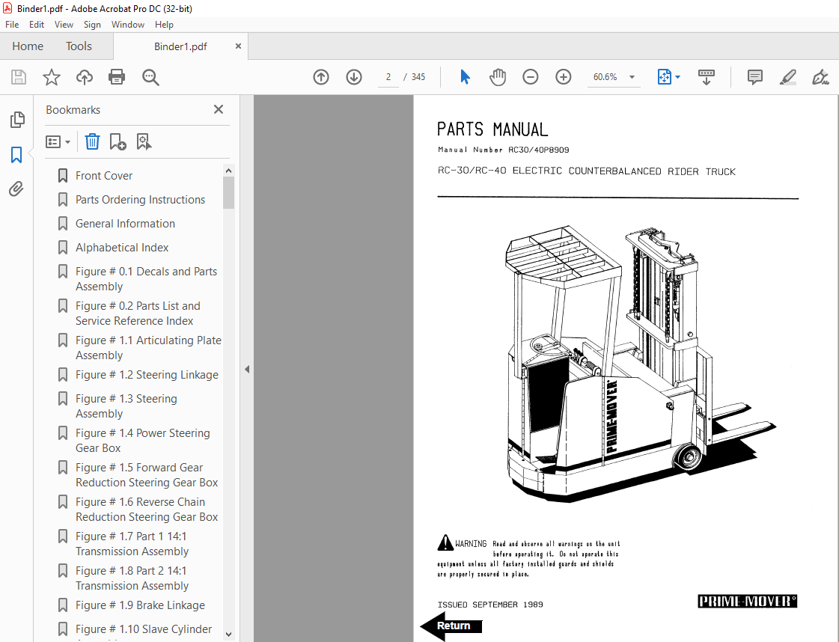Go to Figure # 1.2 Steering Linkage bookmark
Viewport: 839px width, 642px height.
point(147,375)
